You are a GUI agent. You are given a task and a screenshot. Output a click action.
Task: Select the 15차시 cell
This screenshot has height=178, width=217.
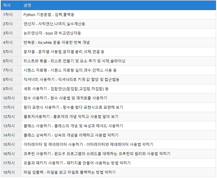[11, 145]
